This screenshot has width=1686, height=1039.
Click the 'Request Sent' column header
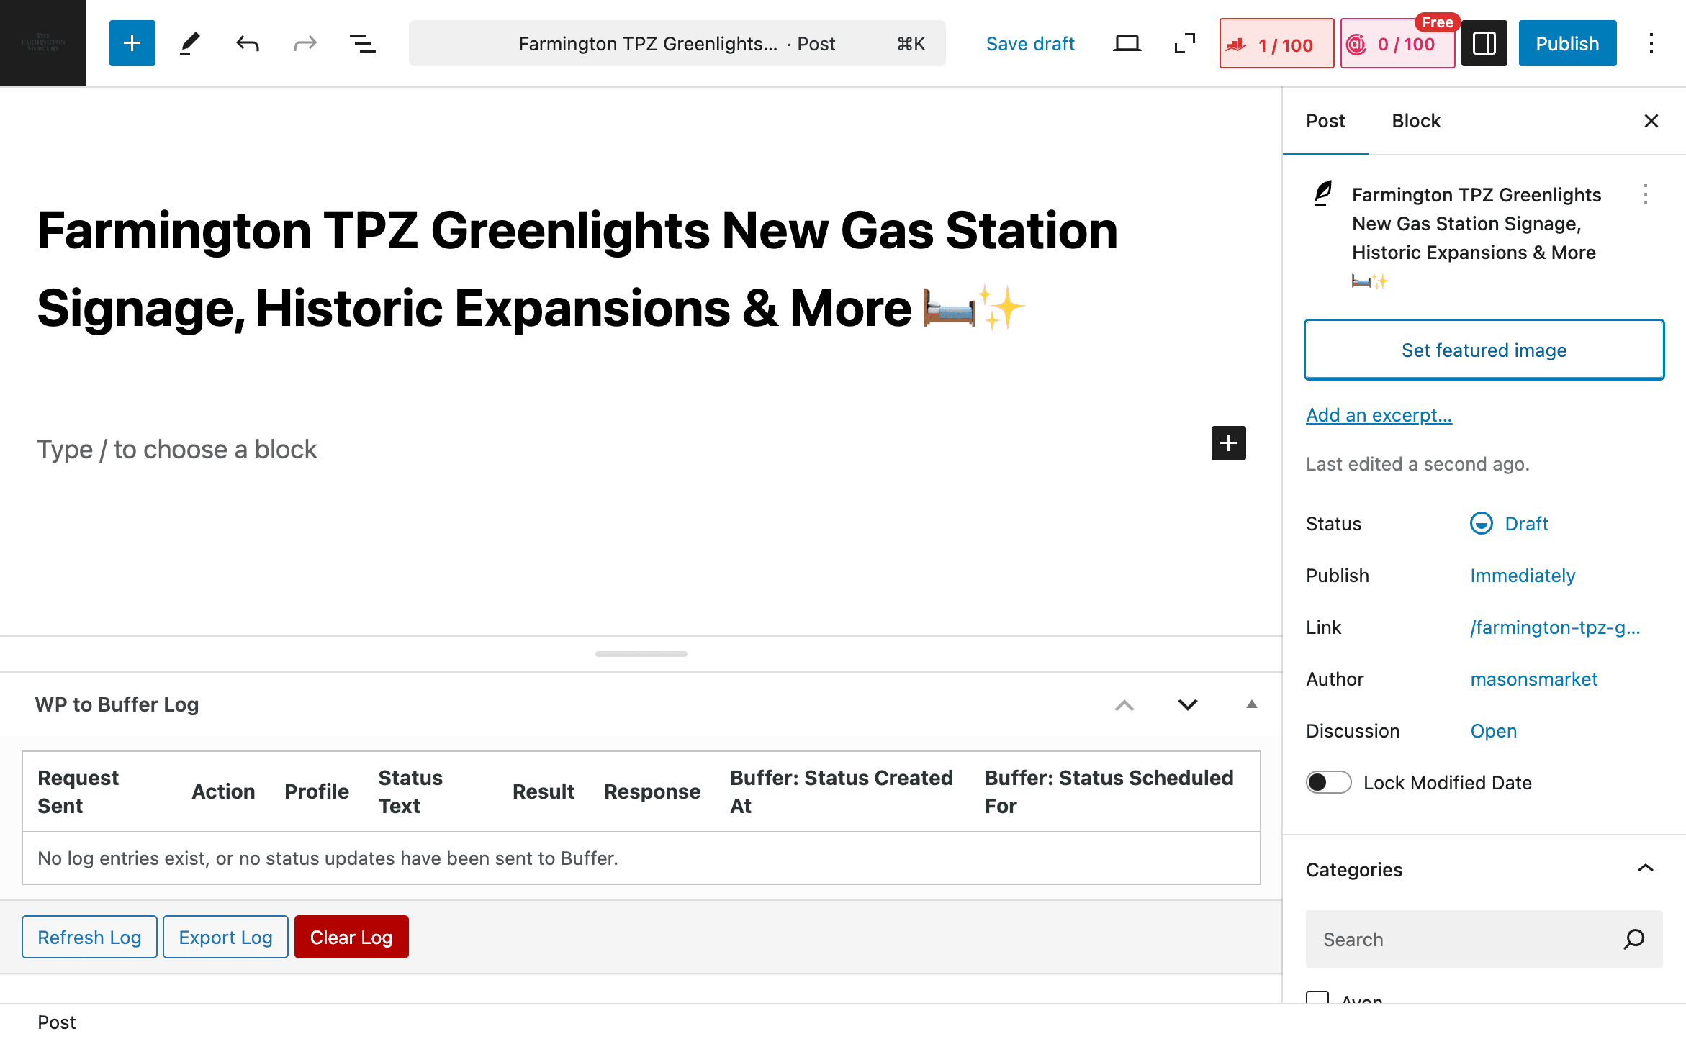pos(78,791)
